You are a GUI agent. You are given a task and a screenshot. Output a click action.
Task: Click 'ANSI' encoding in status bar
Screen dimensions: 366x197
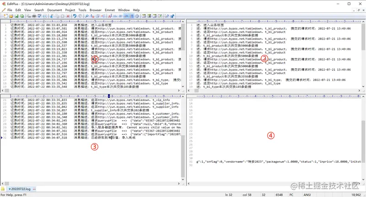(x=307, y=195)
